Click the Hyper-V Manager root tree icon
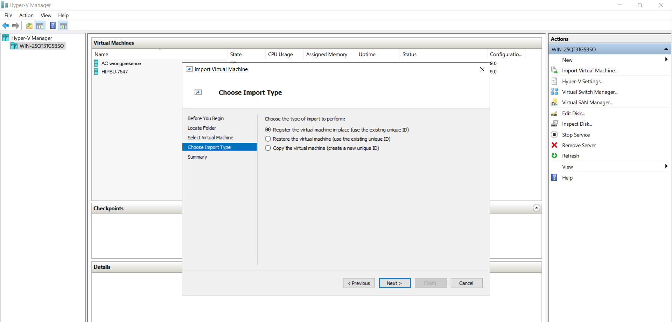The height and width of the screenshot is (322, 672). 6,38
